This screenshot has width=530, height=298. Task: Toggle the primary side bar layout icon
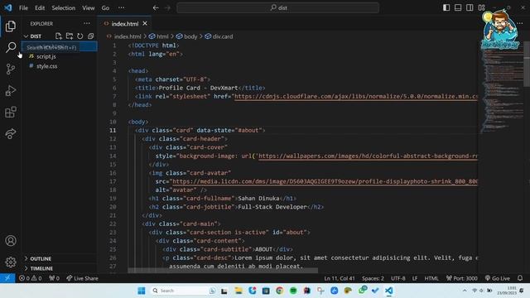click(x=446, y=7)
